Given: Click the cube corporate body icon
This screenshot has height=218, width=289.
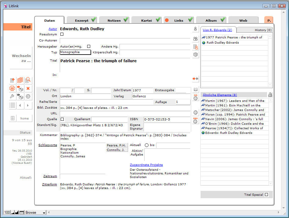Looking at the screenshot, I should click(x=195, y=55).
